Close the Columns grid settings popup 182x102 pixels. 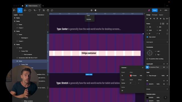coord(143,68)
